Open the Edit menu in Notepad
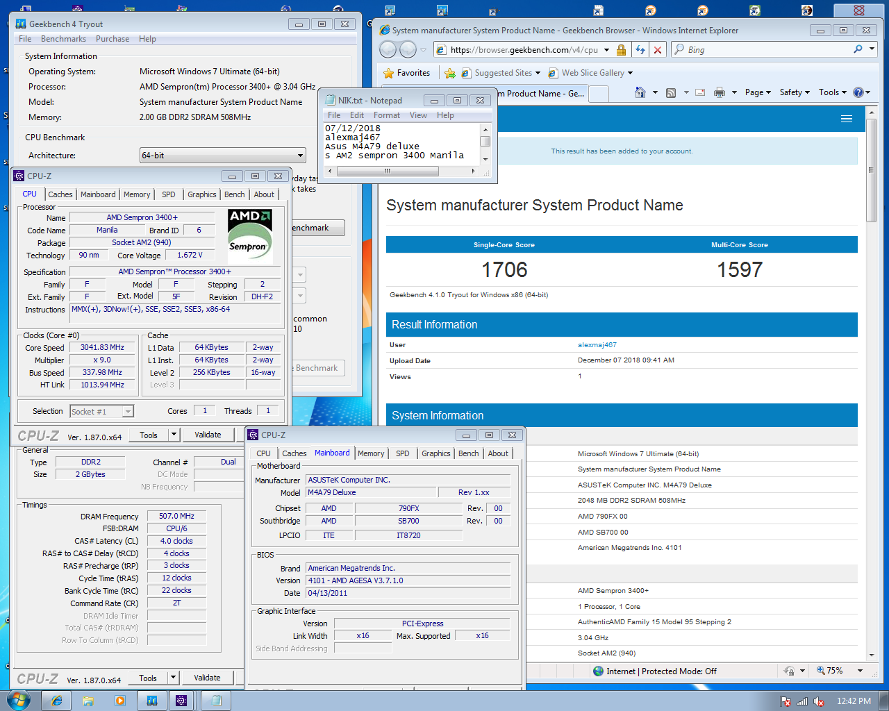 [357, 115]
